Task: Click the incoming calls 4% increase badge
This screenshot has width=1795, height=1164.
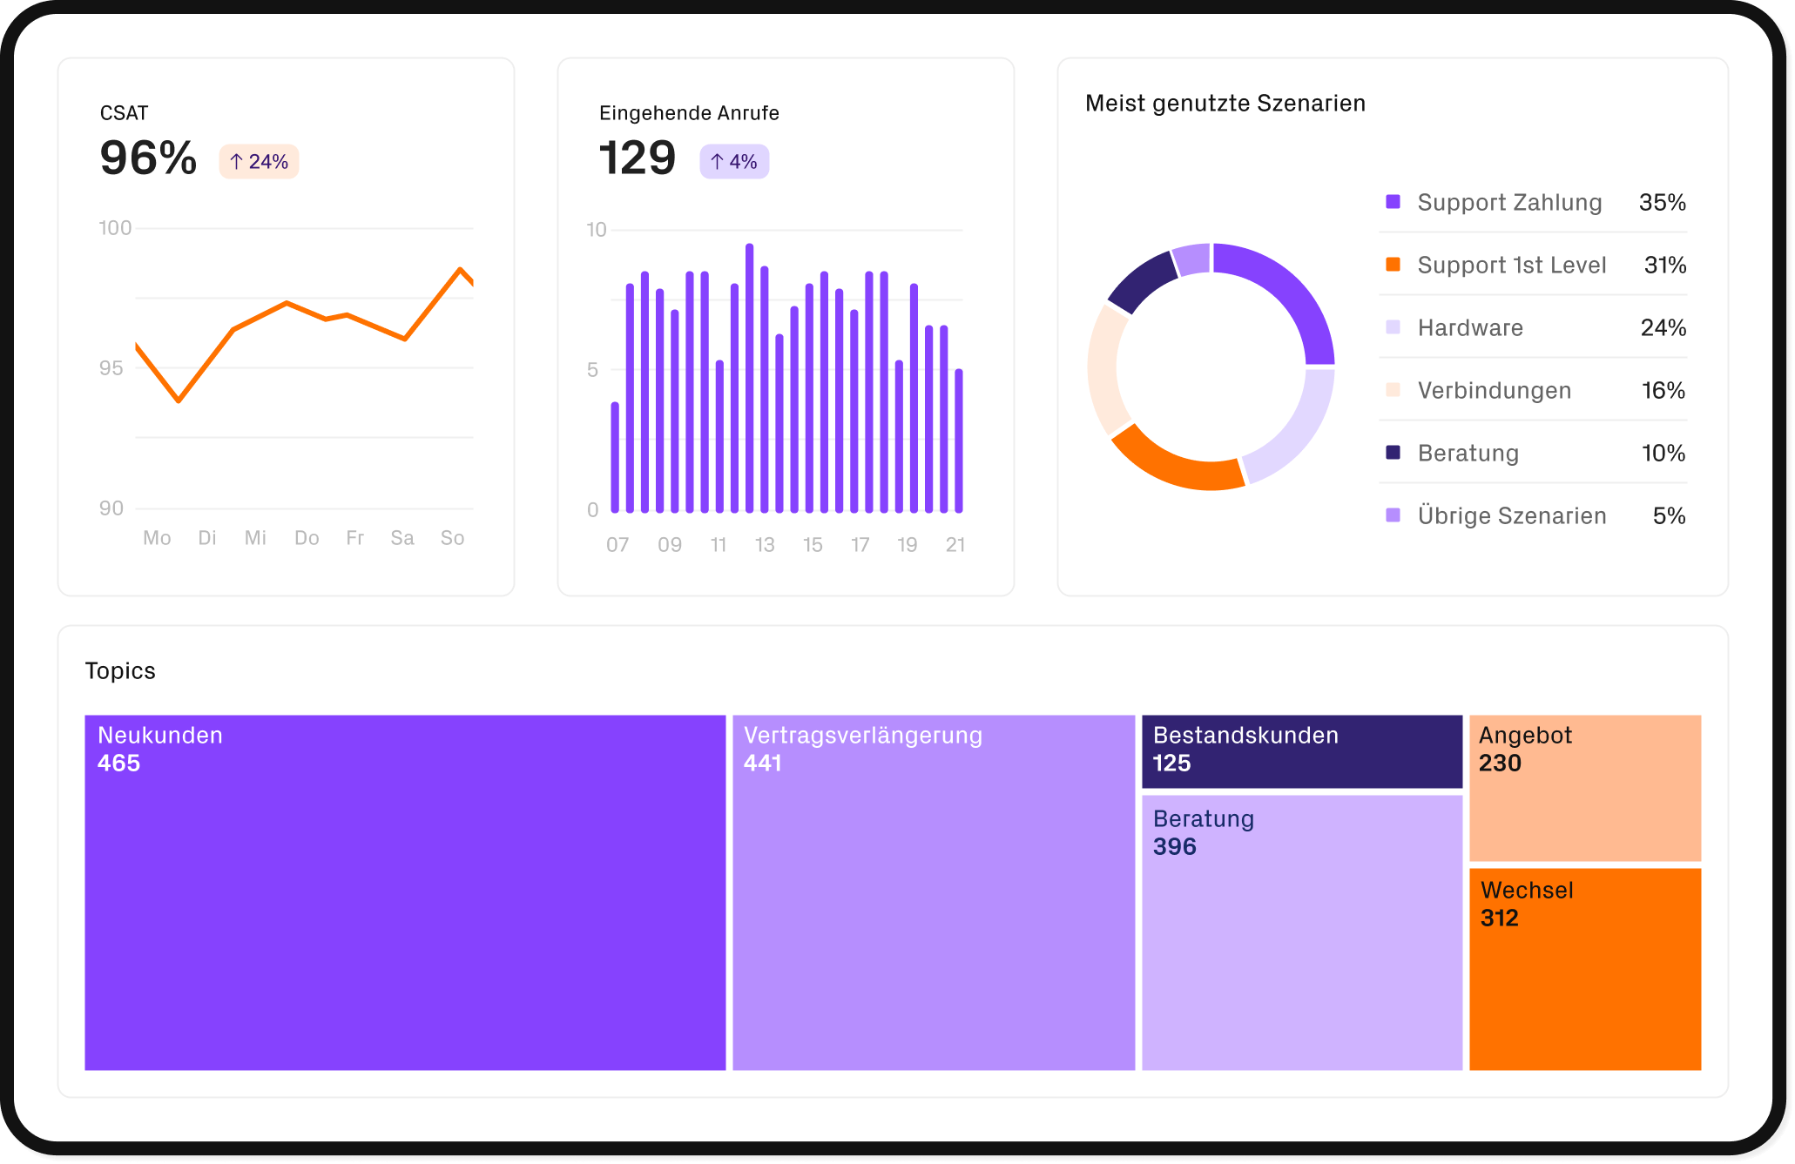Action: click(733, 162)
